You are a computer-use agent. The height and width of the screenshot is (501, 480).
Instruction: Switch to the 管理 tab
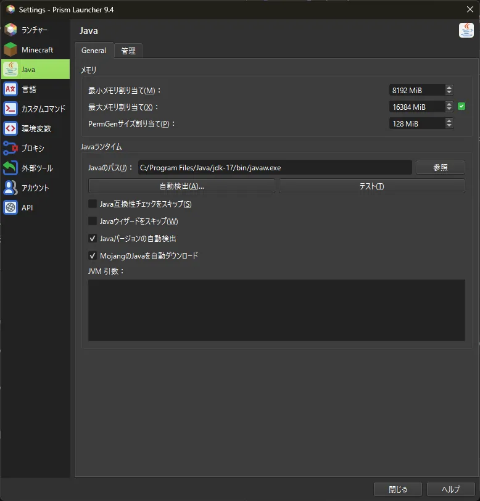click(128, 51)
